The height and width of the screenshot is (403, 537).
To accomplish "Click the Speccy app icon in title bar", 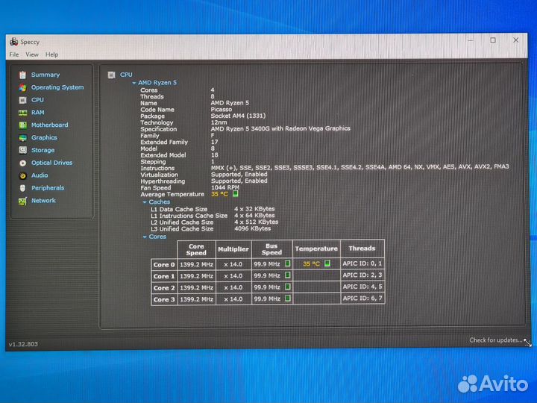I will [x=13, y=42].
